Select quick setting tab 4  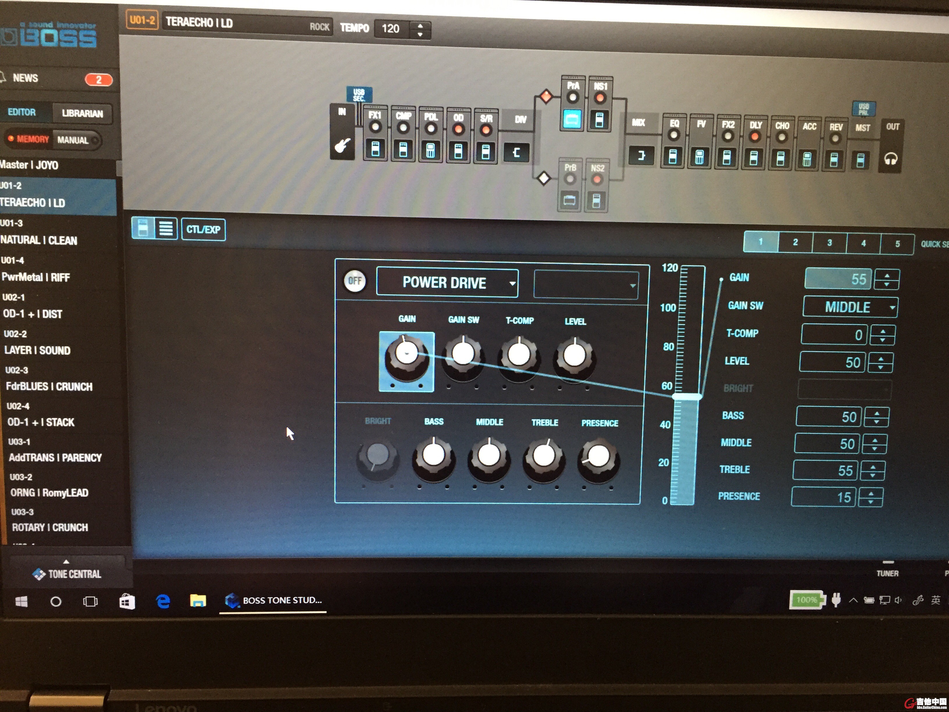pos(863,243)
